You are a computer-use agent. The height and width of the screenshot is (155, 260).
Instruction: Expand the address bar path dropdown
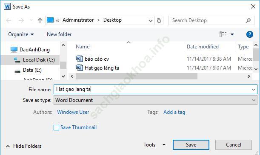tap(150, 21)
